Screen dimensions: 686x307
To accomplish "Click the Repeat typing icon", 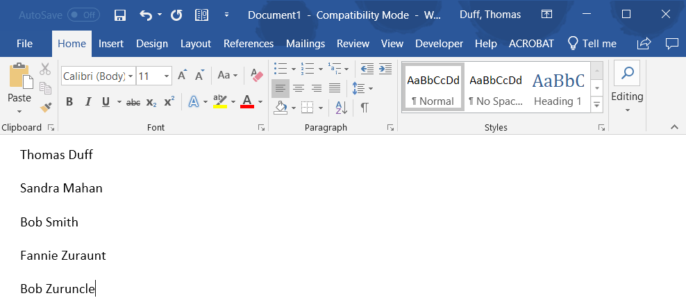I will point(176,15).
